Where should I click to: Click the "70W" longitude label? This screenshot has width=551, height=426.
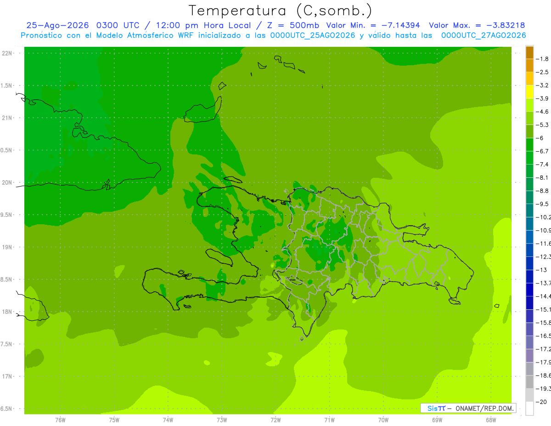tap(383, 420)
